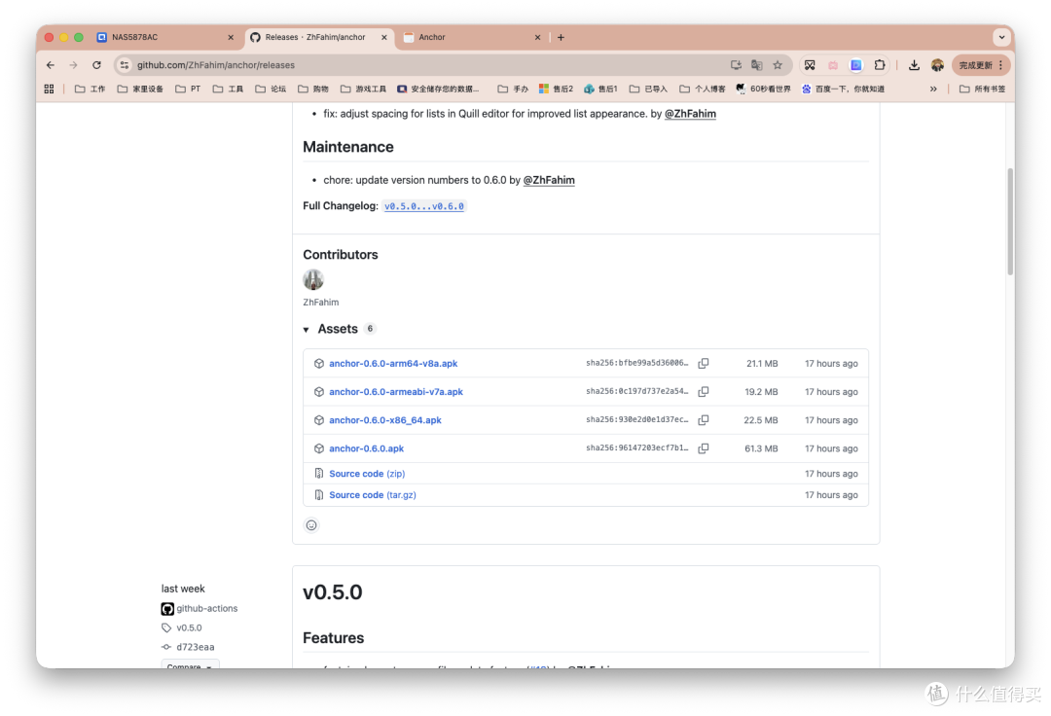Click the 完成更新 update button

coord(980,65)
